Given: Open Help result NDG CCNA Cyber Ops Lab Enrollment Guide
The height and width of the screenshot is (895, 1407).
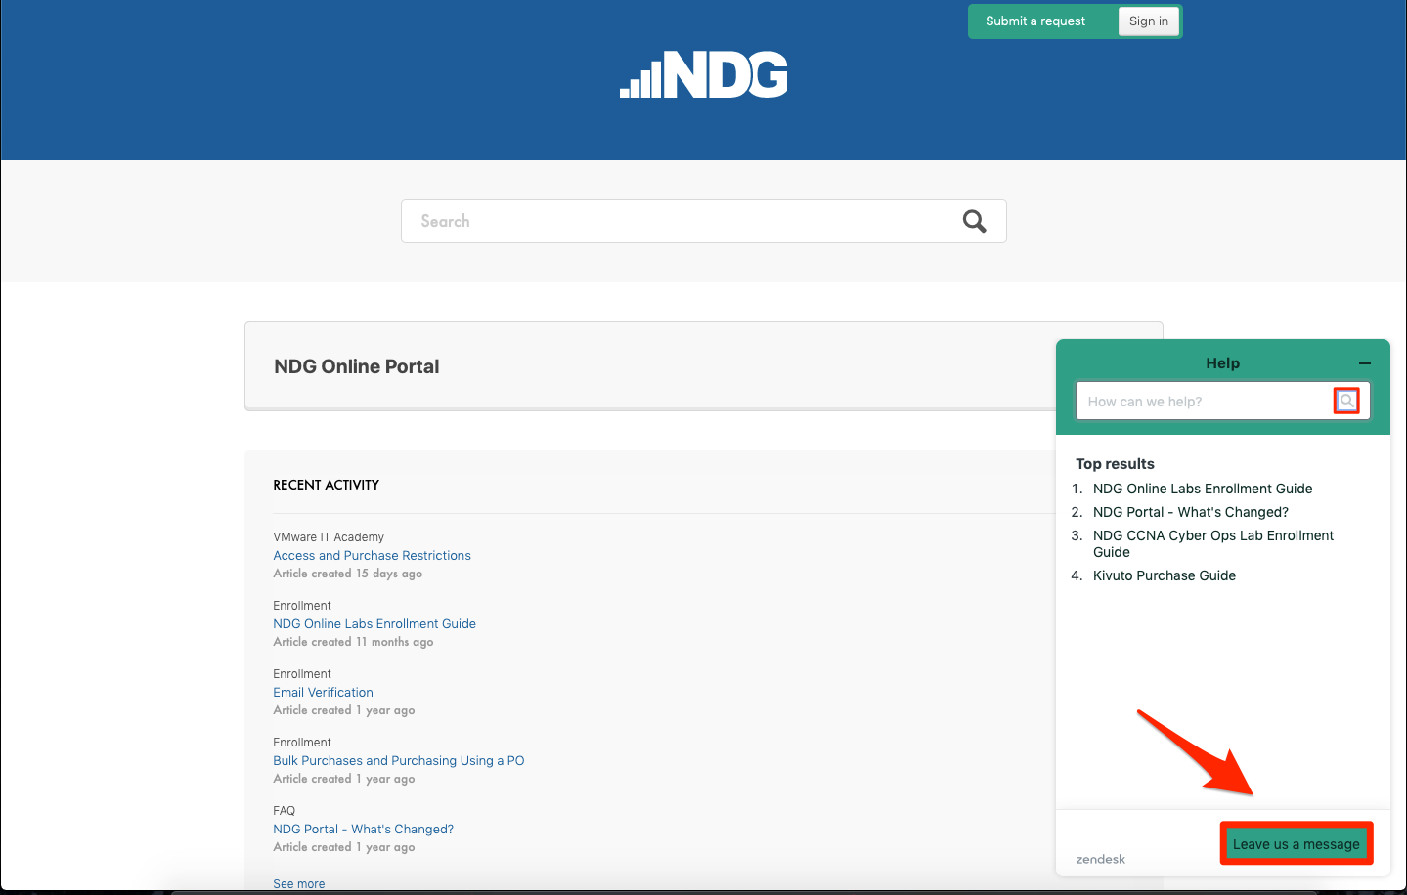Looking at the screenshot, I should [x=1213, y=543].
